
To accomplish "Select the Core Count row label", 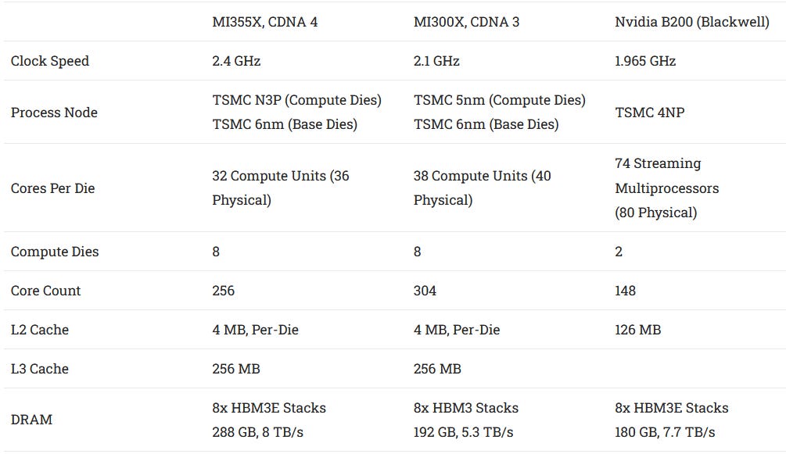I will click(x=45, y=291).
